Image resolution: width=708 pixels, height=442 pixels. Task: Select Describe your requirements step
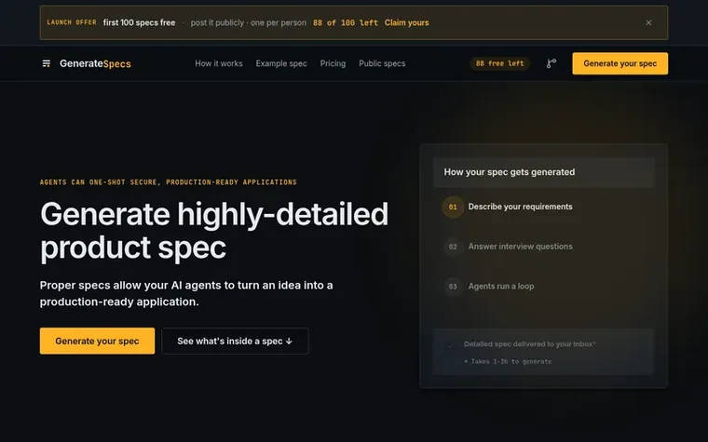pos(520,207)
